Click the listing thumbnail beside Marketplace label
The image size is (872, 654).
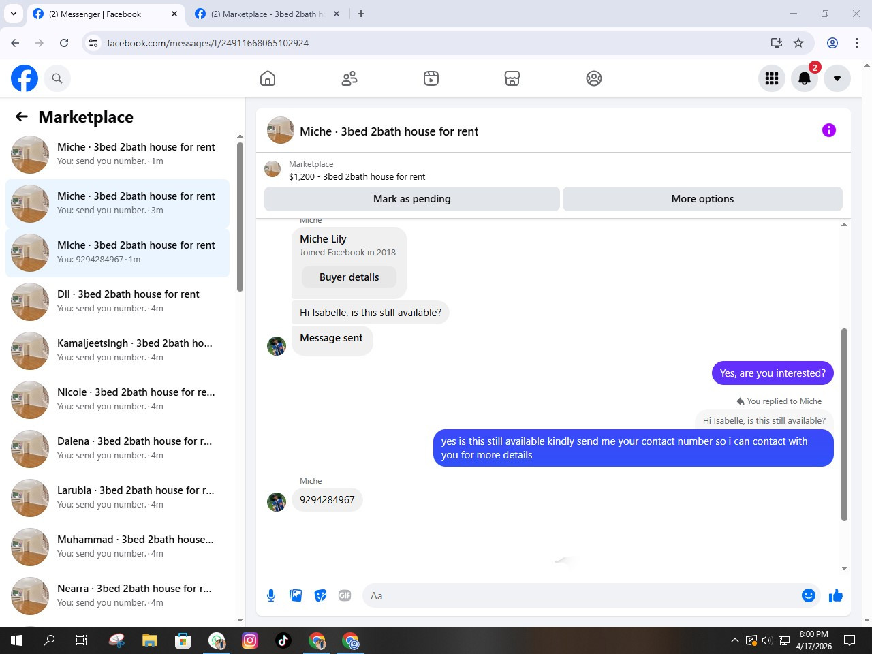tap(272, 169)
